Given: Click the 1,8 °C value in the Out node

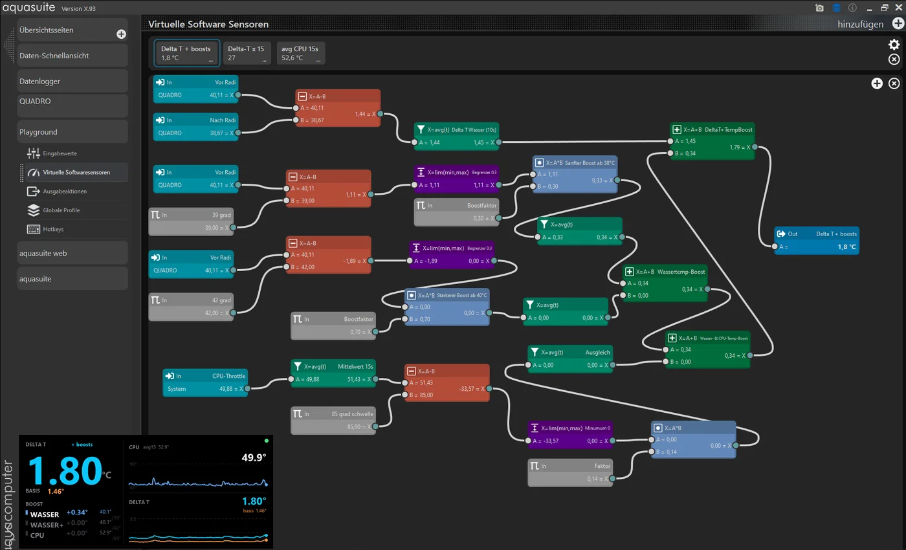Looking at the screenshot, I should [x=846, y=247].
